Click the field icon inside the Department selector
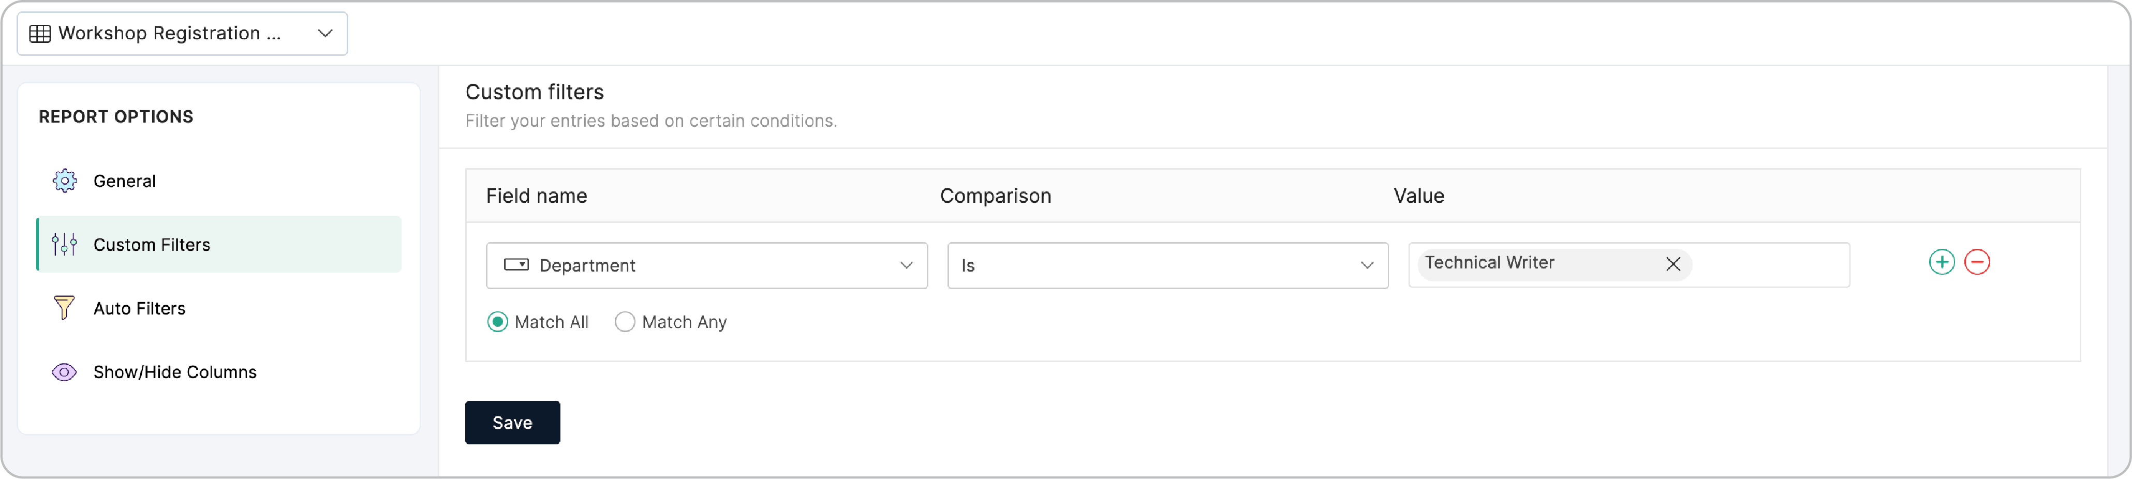This screenshot has height=479, width=2132. (x=516, y=265)
